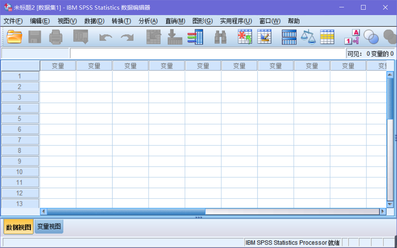397x248 pixels.
Task: Open the Use Variable Sets dialog
Action: 371,37
